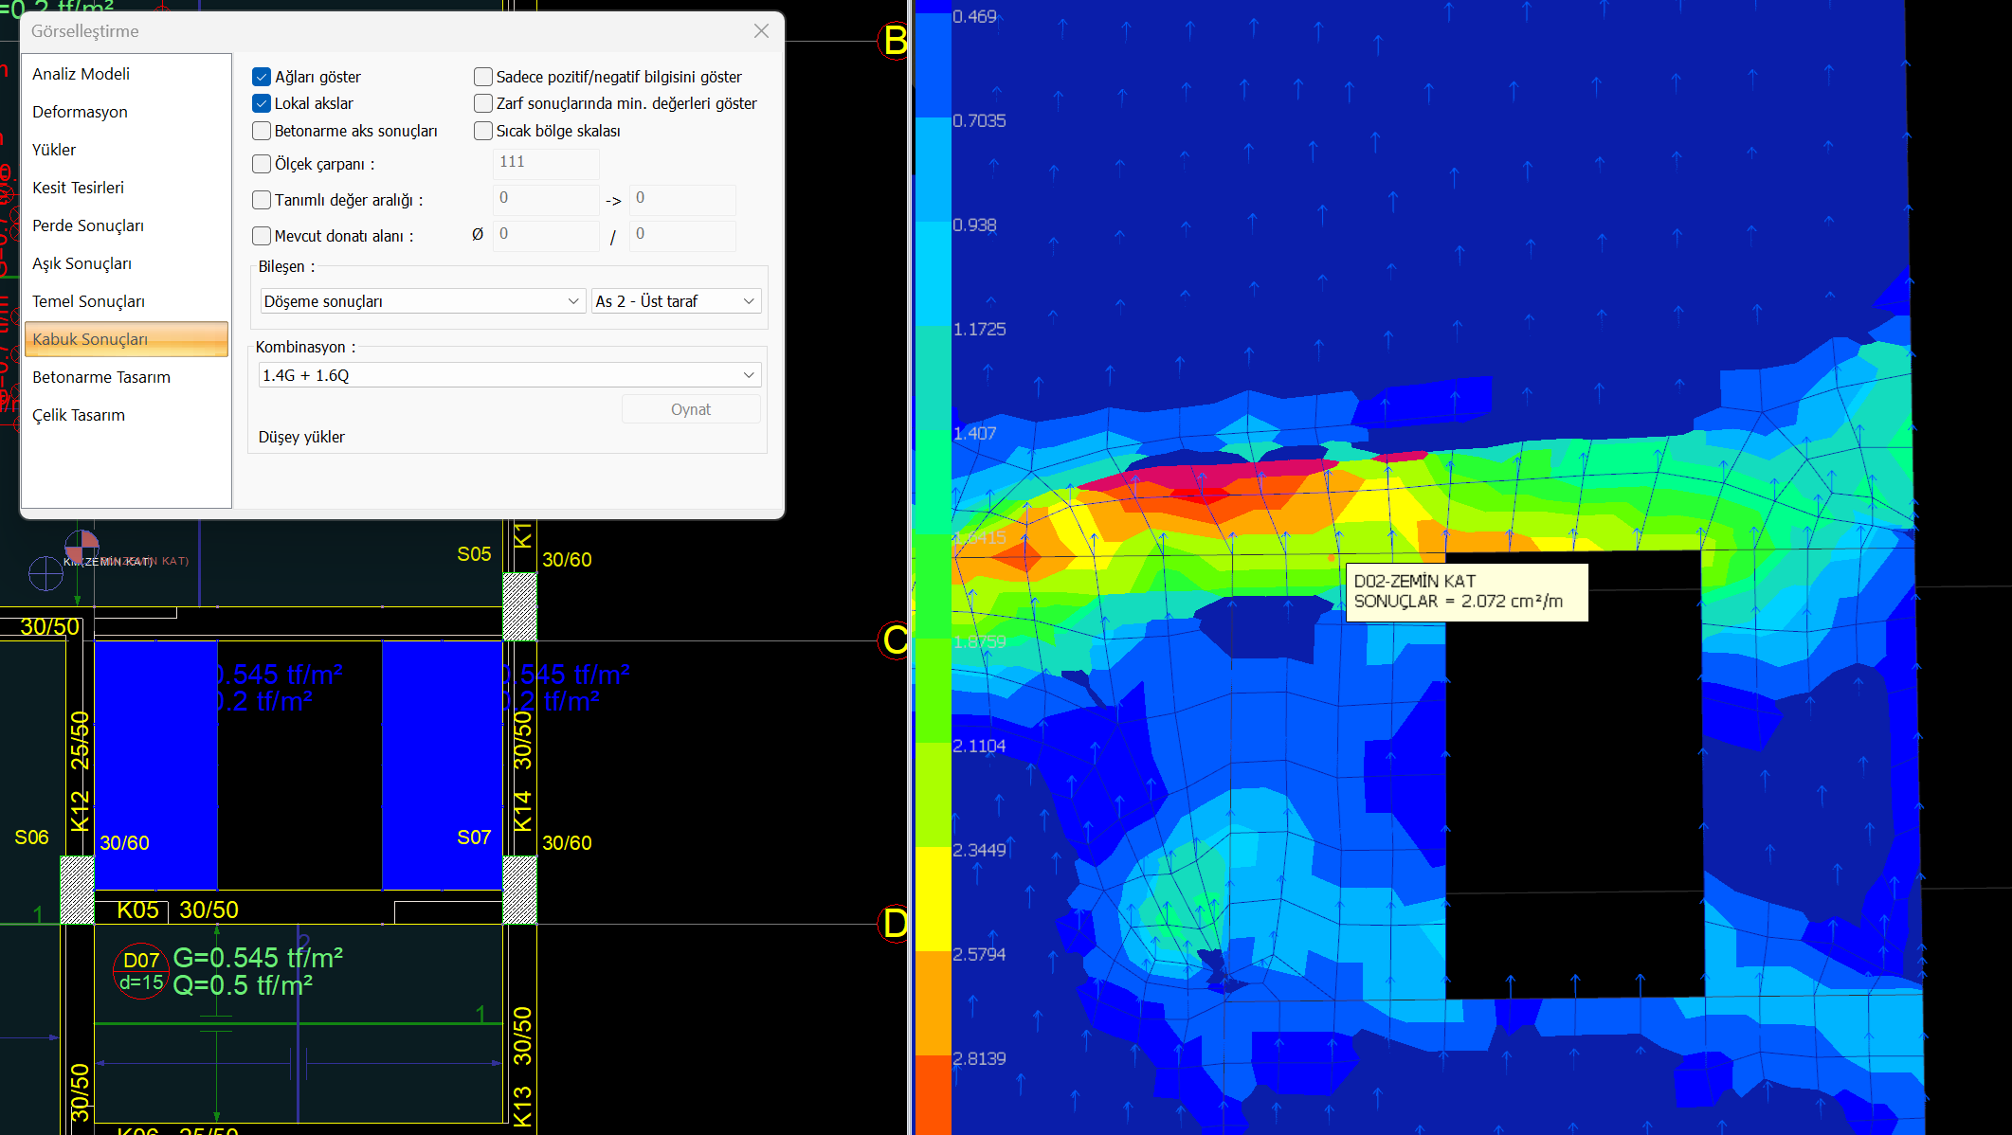Select the hatched column next to S06
The image size is (2012, 1135).
point(77,890)
